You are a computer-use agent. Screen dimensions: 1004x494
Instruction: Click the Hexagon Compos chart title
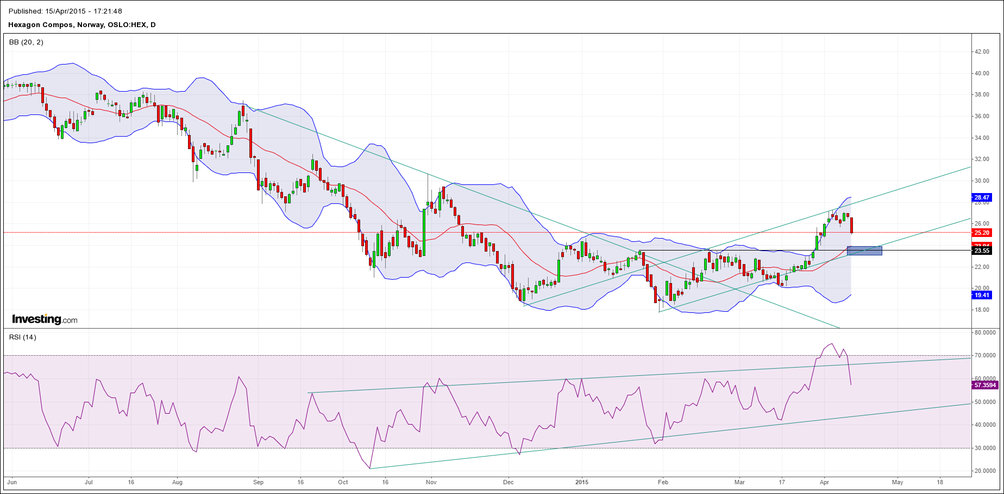coord(82,24)
